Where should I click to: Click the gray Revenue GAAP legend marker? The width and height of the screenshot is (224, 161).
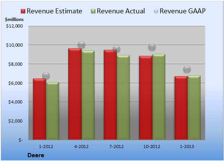pos(156,11)
